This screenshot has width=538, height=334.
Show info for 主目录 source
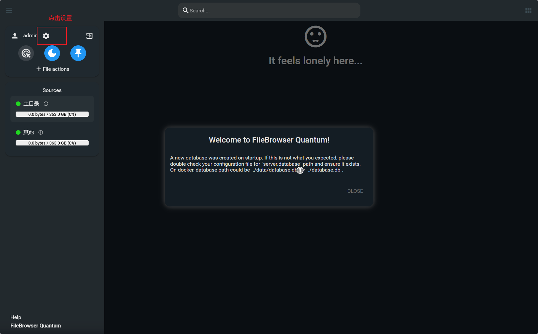pos(46,104)
